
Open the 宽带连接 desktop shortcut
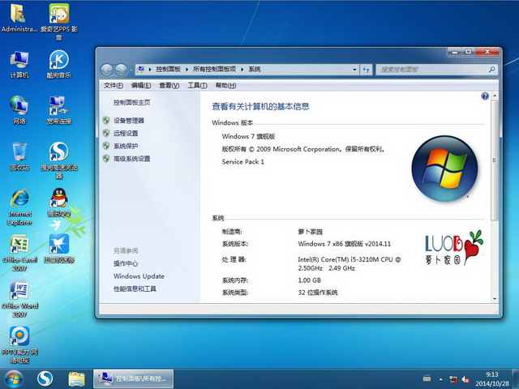59,110
